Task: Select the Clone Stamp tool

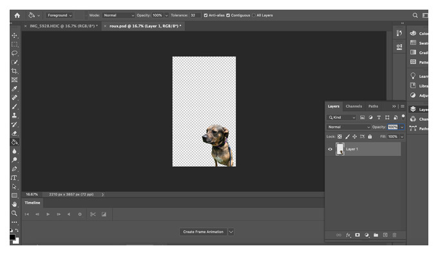Action: click(15, 116)
